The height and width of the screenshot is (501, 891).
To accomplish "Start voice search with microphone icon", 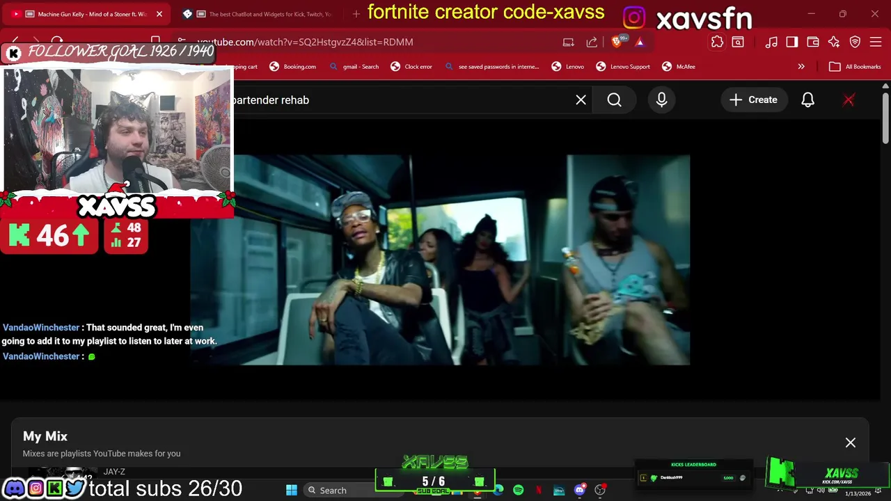I will point(662,100).
